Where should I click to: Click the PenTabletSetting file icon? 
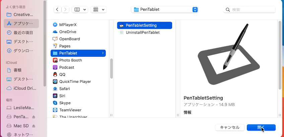pos(122,25)
